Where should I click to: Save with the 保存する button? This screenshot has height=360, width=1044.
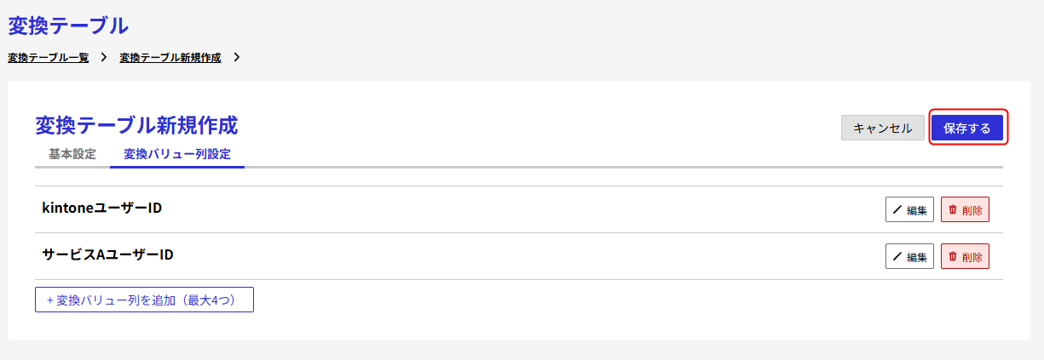[967, 129]
